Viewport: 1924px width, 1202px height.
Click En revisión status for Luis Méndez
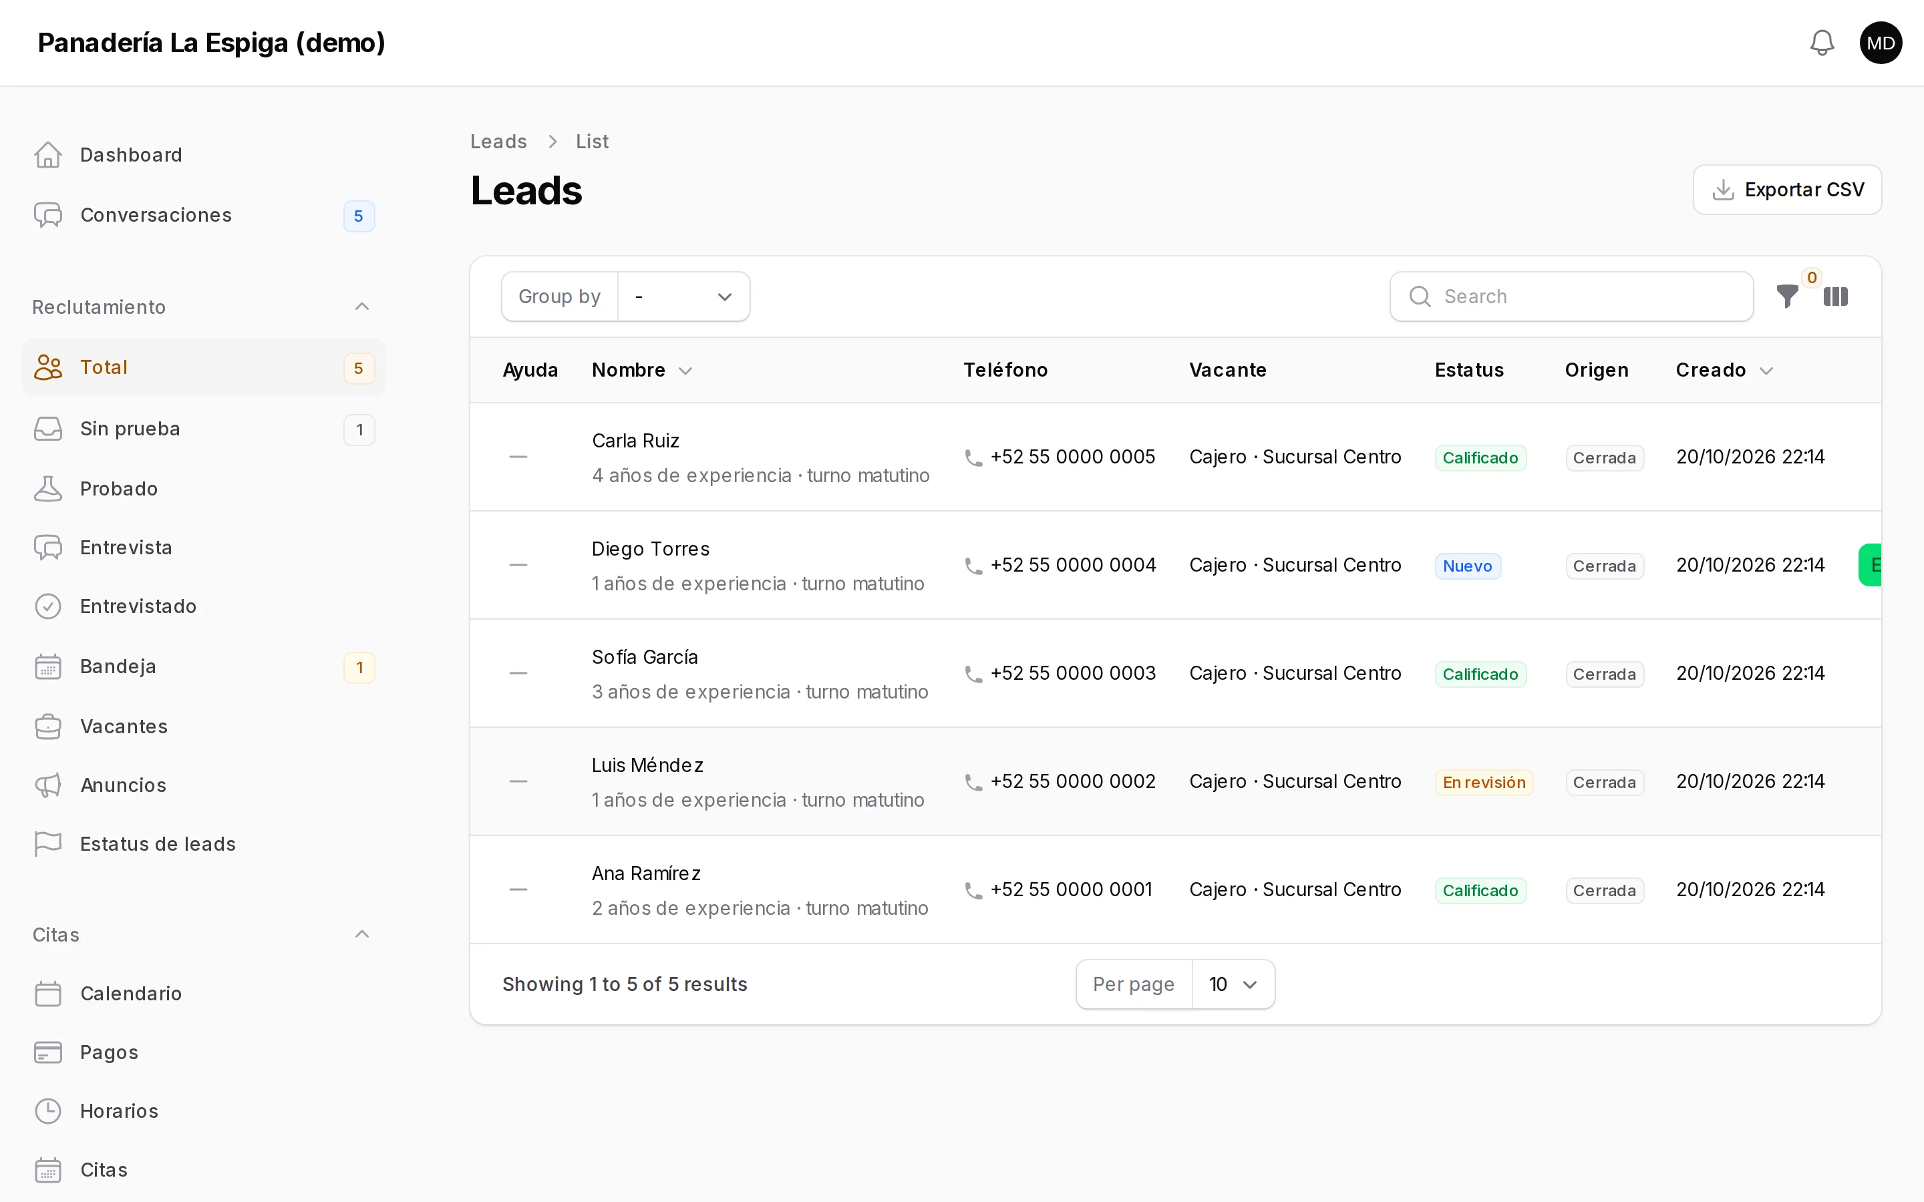(1484, 782)
